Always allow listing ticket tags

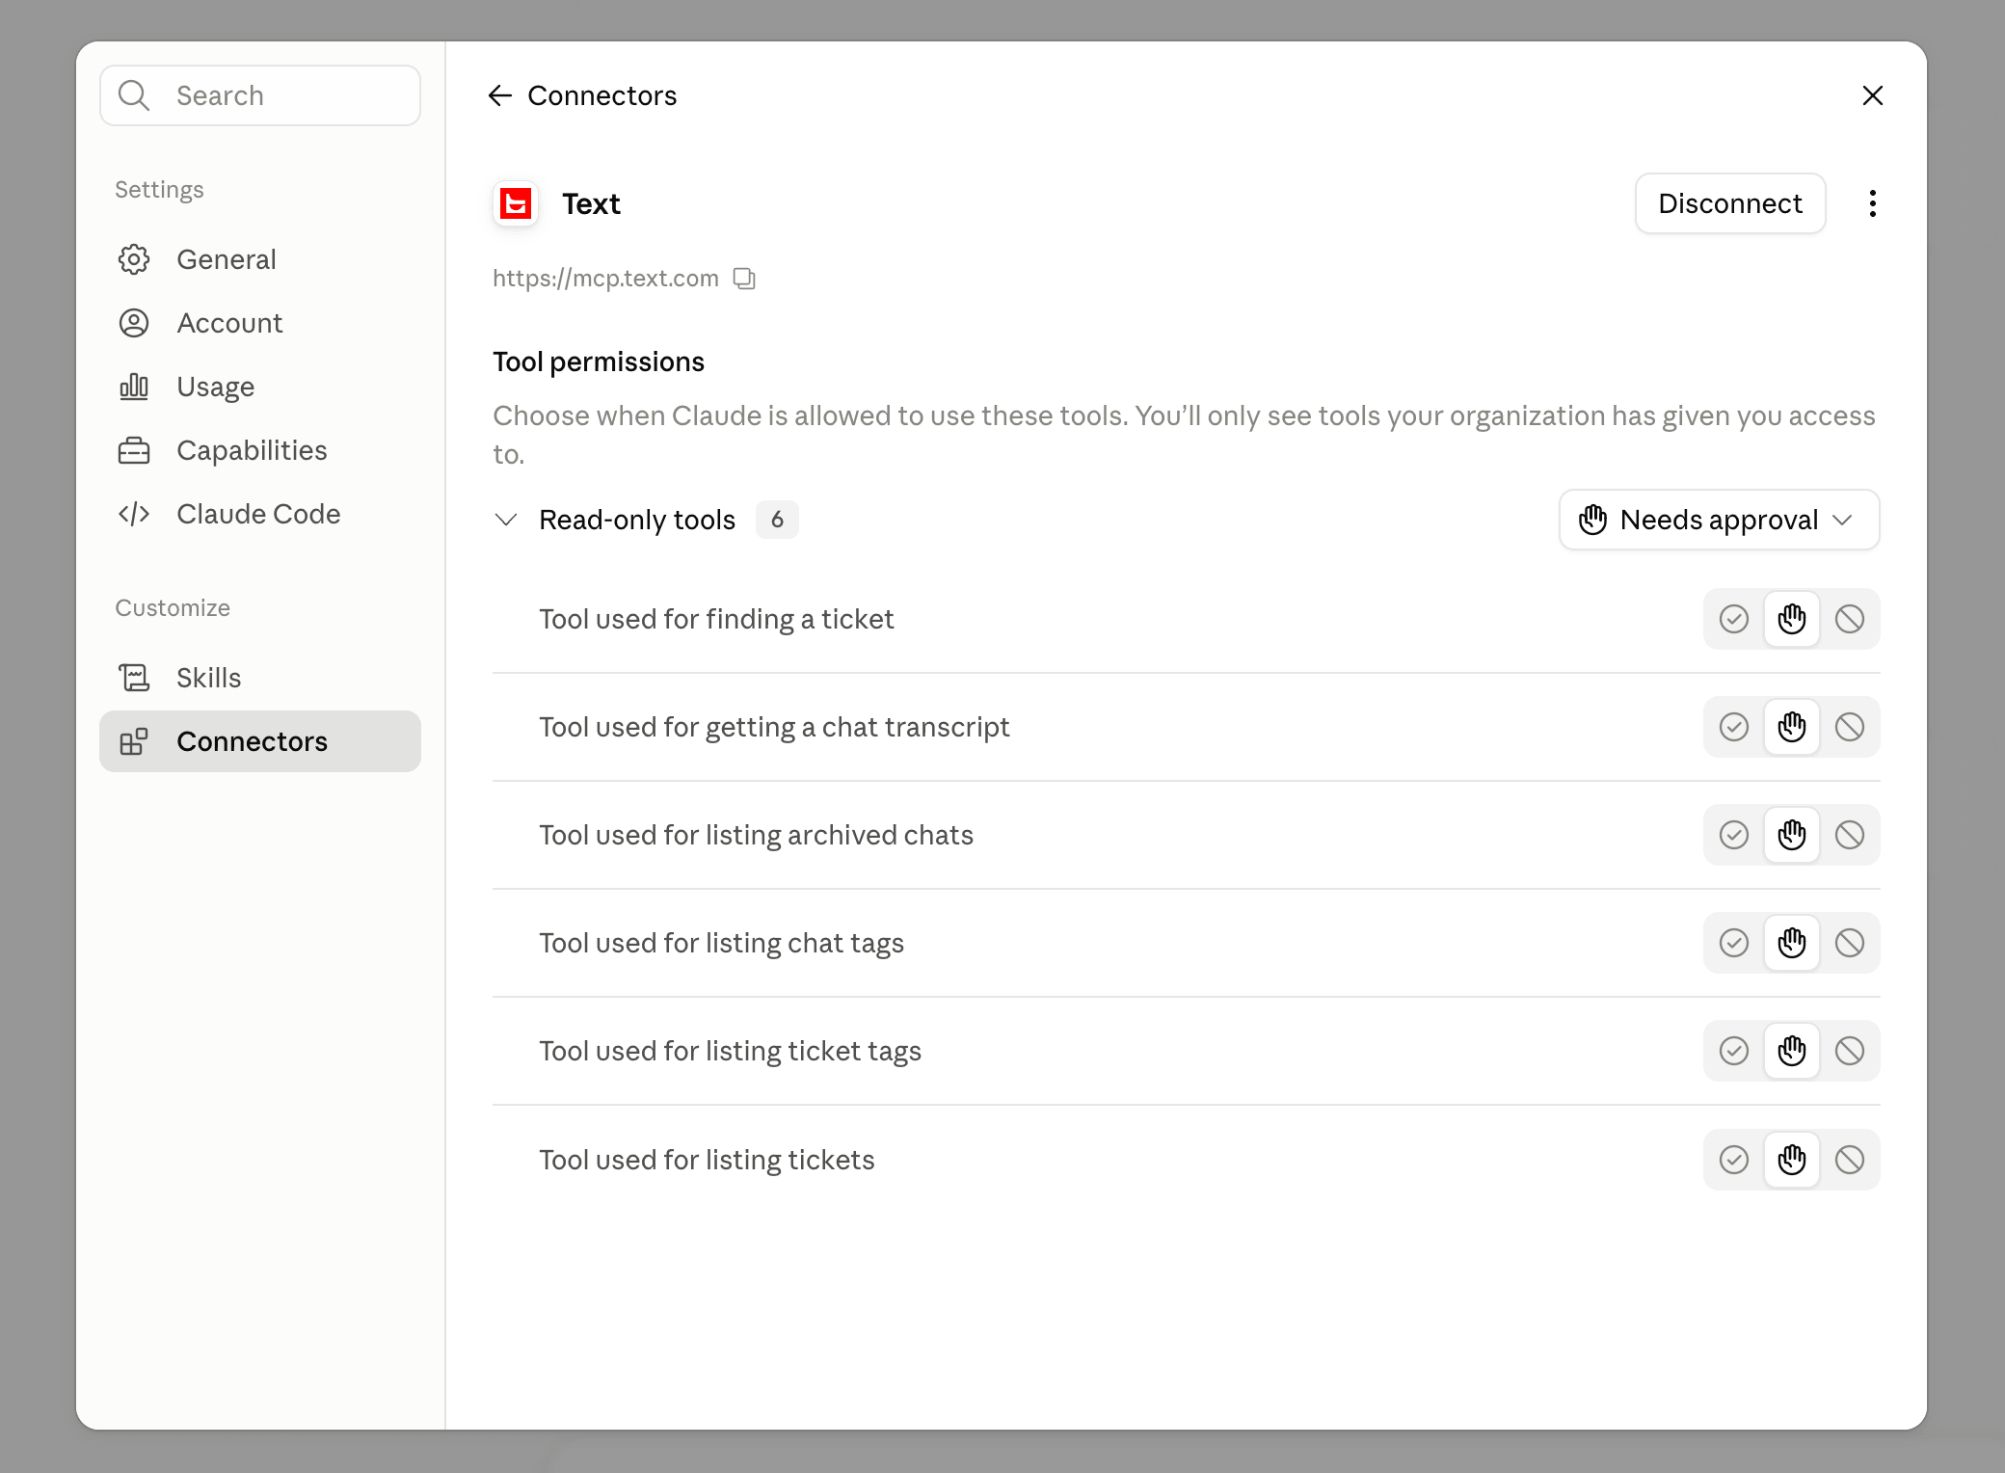[x=1734, y=1051]
